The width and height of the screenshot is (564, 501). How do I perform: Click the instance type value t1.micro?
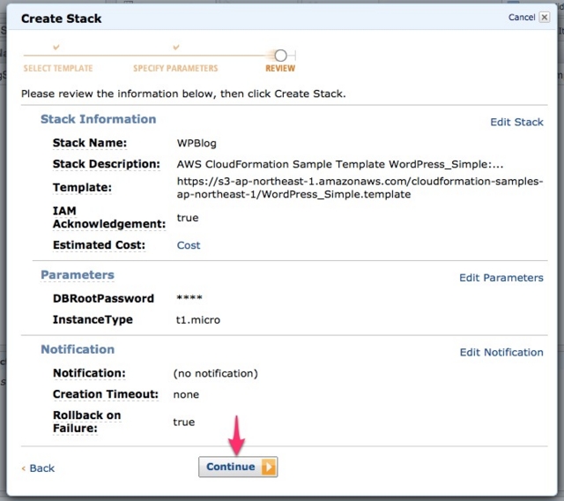pyautogui.click(x=197, y=320)
